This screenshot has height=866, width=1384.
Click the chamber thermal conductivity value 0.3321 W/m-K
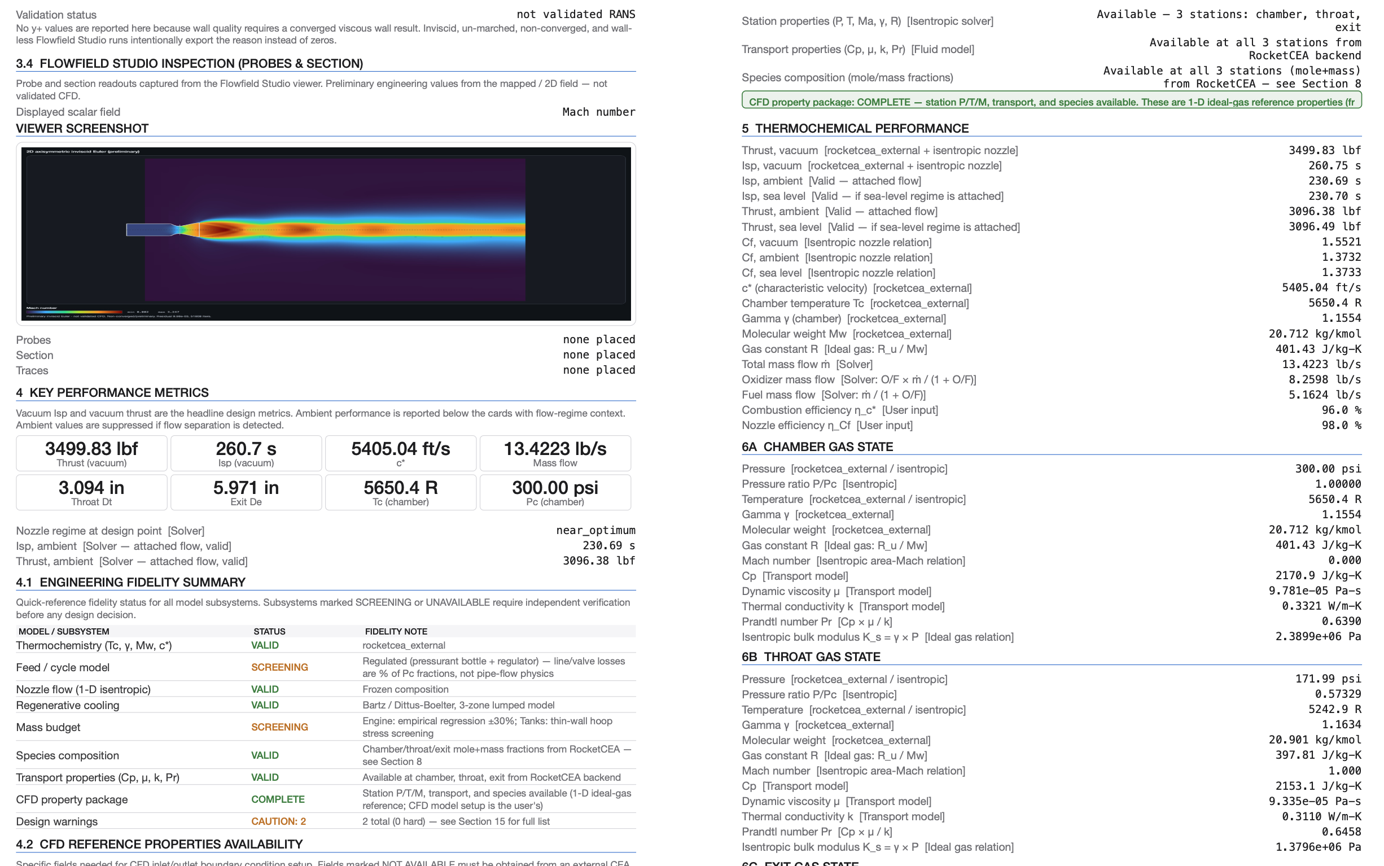coord(1321,606)
